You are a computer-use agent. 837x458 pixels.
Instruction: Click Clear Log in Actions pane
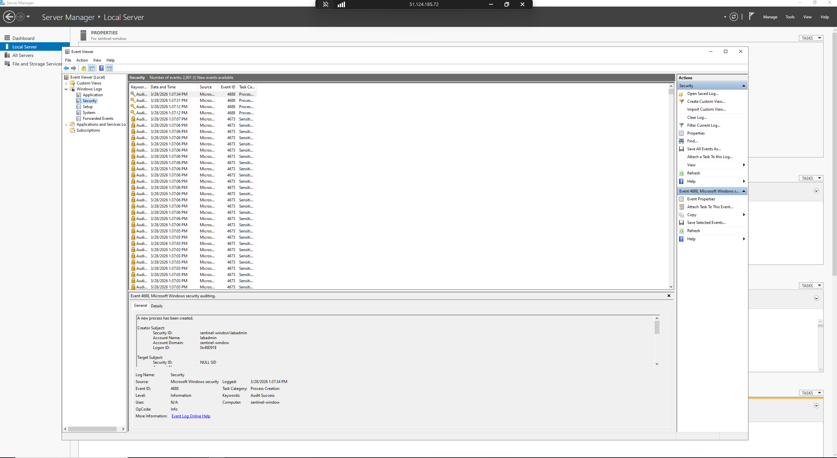click(x=697, y=118)
